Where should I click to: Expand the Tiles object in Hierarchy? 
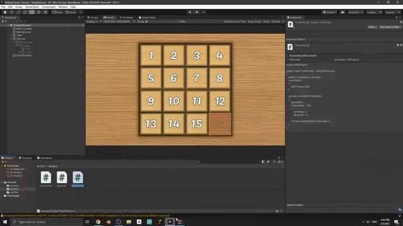click(x=11, y=35)
